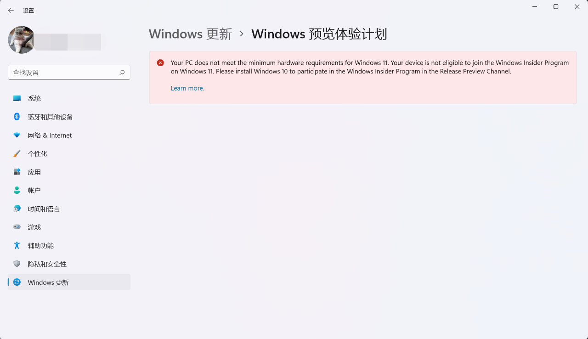Select 隐私和安全性 menu label
Image resolution: width=588 pixels, height=339 pixels.
[47, 264]
